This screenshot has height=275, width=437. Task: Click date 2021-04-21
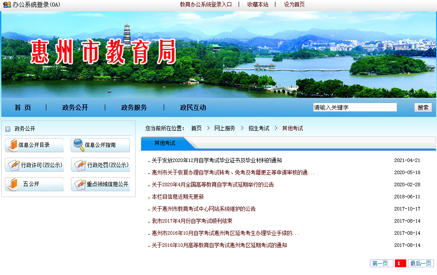407,160
